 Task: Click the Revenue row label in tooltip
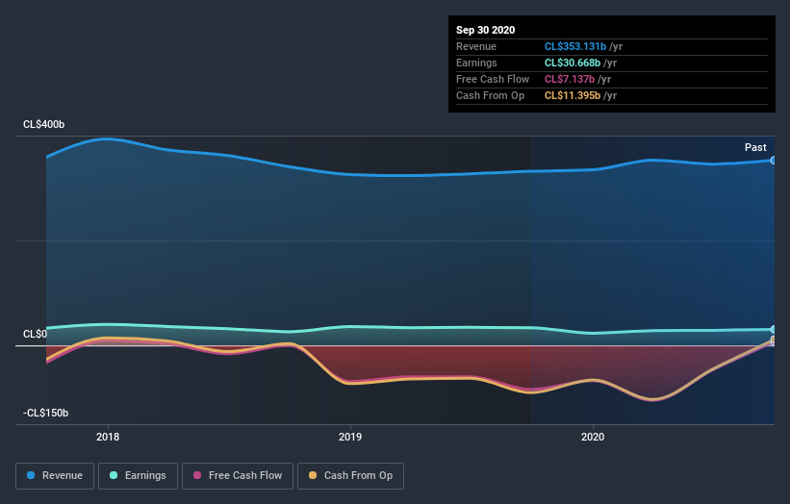pos(476,46)
